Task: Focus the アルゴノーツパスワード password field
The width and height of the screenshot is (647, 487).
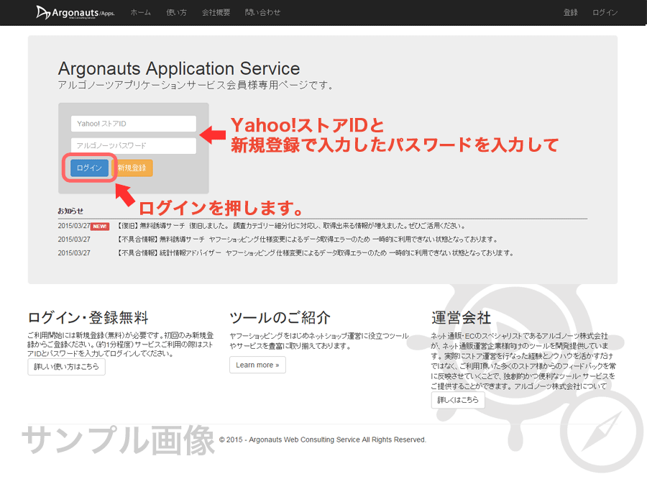Action: 134,145
